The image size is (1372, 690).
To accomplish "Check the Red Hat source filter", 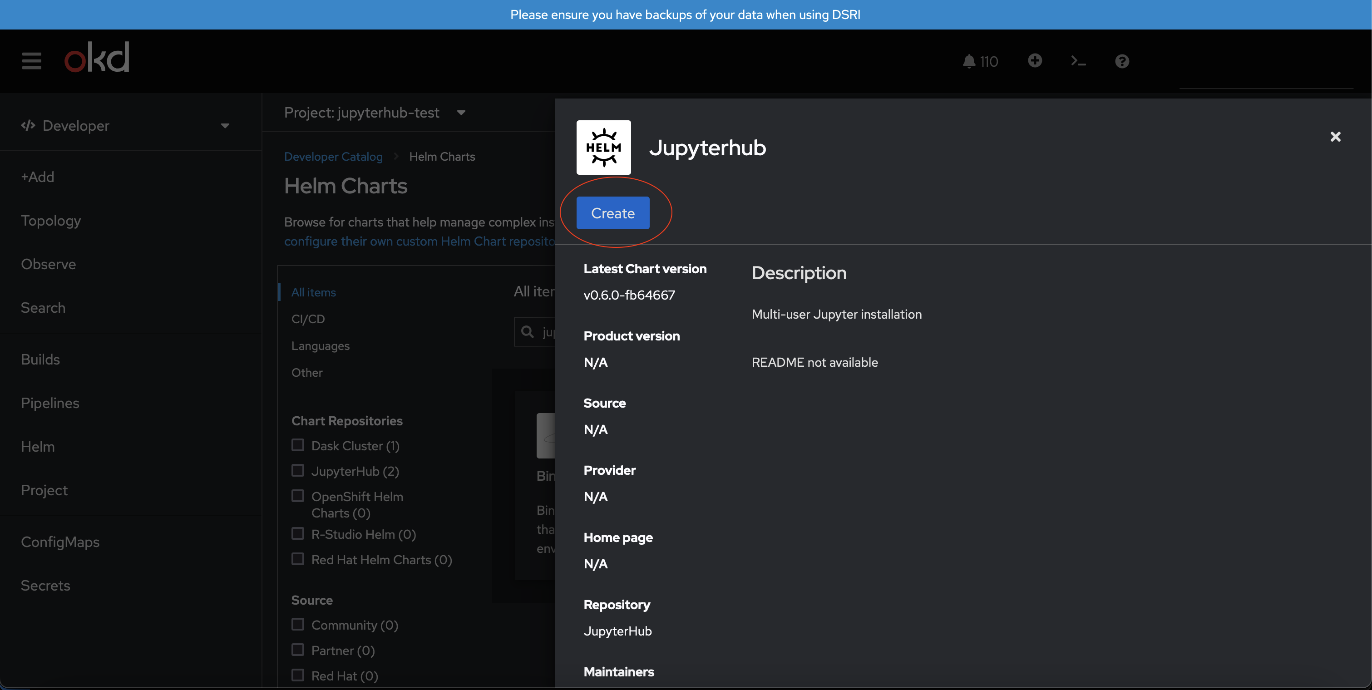I will point(298,675).
